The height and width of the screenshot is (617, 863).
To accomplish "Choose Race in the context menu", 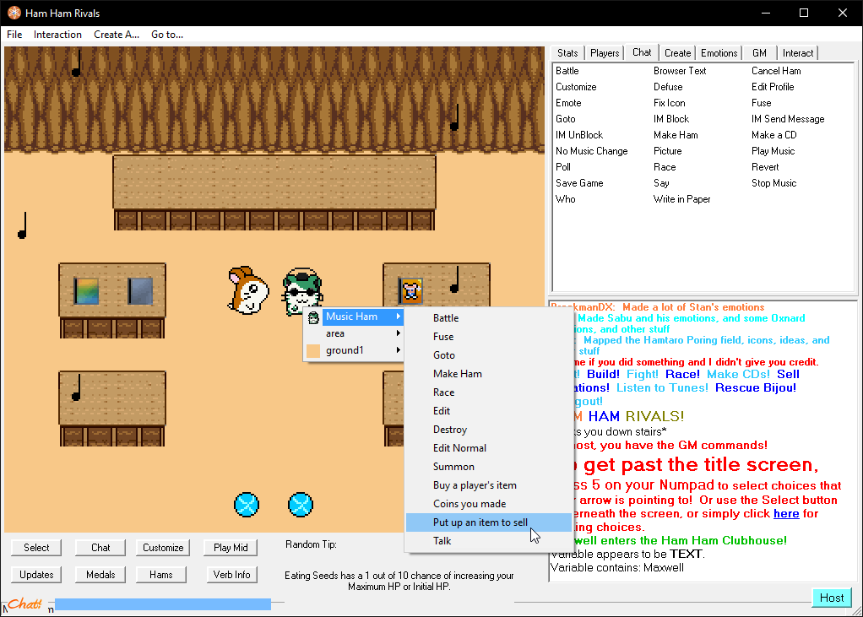I will [x=487, y=392].
